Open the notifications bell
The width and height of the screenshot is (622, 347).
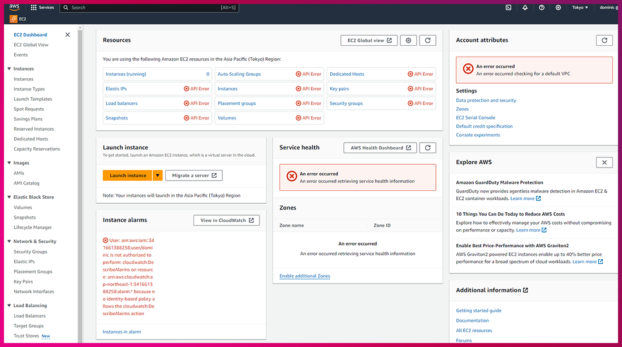coord(525,7)
